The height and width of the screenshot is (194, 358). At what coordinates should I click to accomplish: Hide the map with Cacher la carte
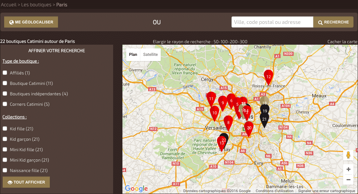click(342, 42)
